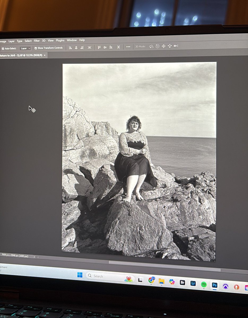The height and width of the screenshot is (318, 248).
Task: Open the three-dots align and distribute options
Action: tap(128, 47)
